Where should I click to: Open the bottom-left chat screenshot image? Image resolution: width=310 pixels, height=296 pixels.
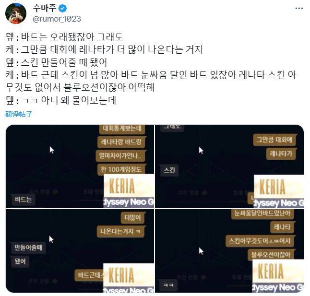(x=80, y=251)
